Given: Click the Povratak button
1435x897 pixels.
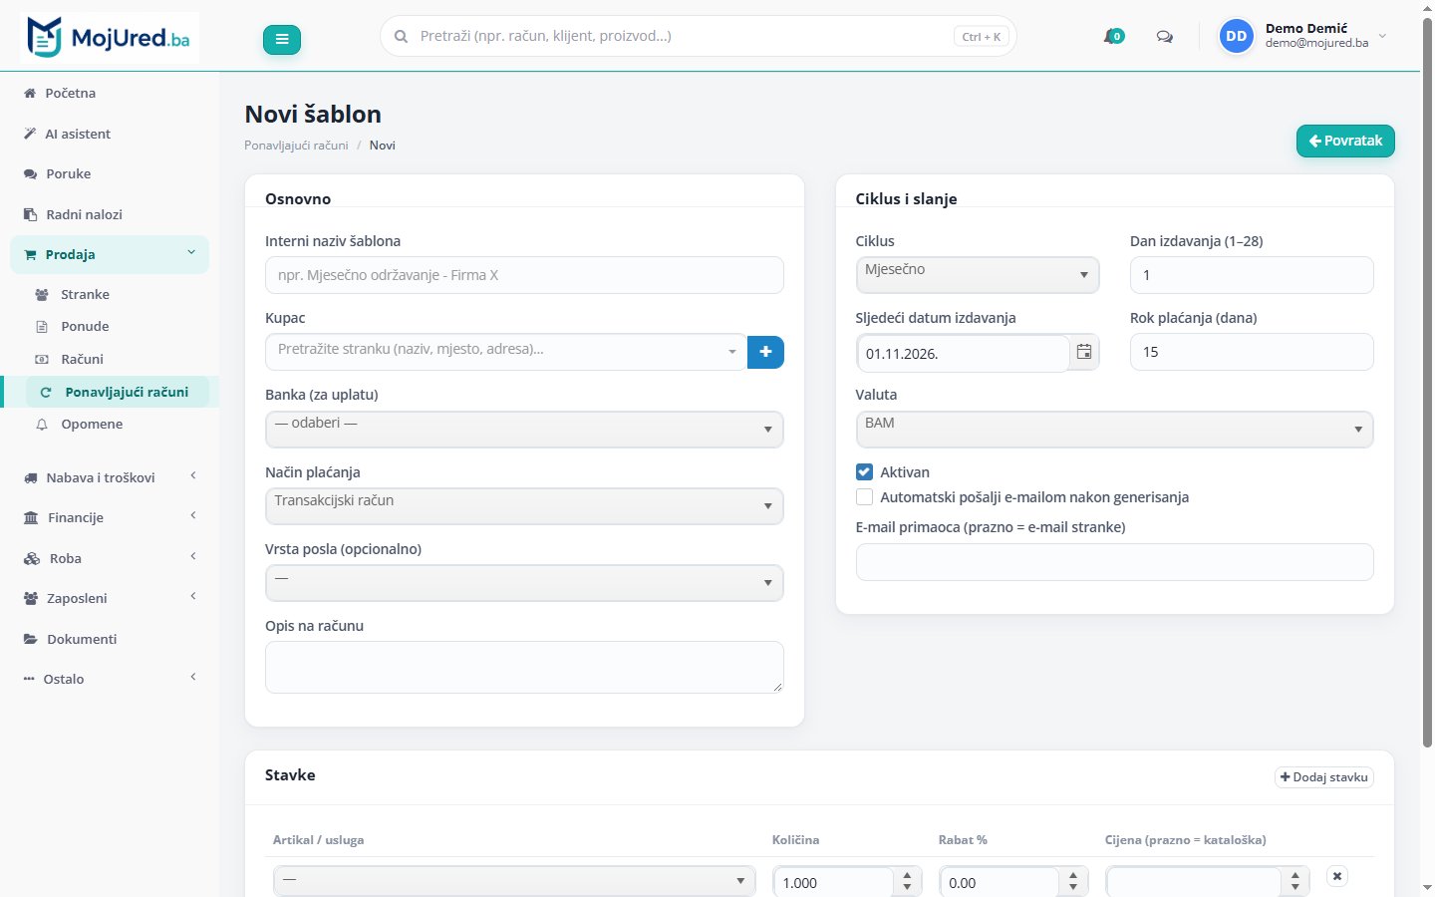Looking at the screenshot, I should pyautogui.click(x=1345, y=141).
